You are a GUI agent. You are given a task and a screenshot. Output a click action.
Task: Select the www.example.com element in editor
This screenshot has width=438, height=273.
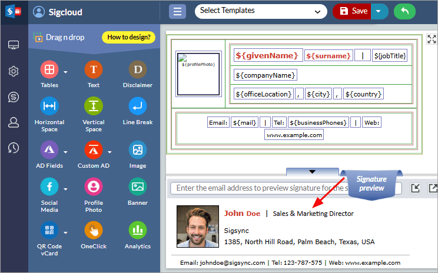[294, 135]
